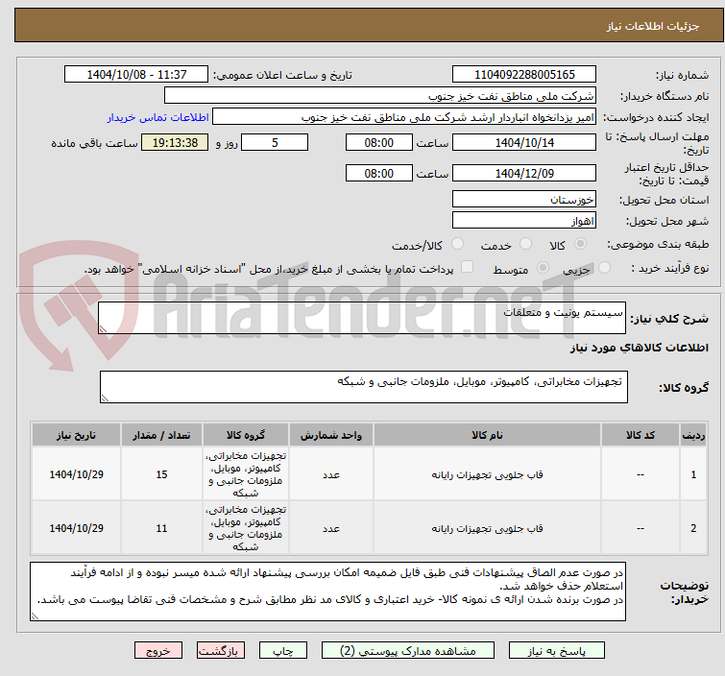Click the response deadline date 1404/10/14
The image size is (725, 676).
[524, 143]
